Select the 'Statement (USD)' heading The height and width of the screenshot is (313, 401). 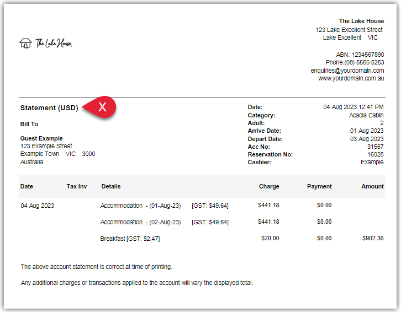(x=49, y=108)
